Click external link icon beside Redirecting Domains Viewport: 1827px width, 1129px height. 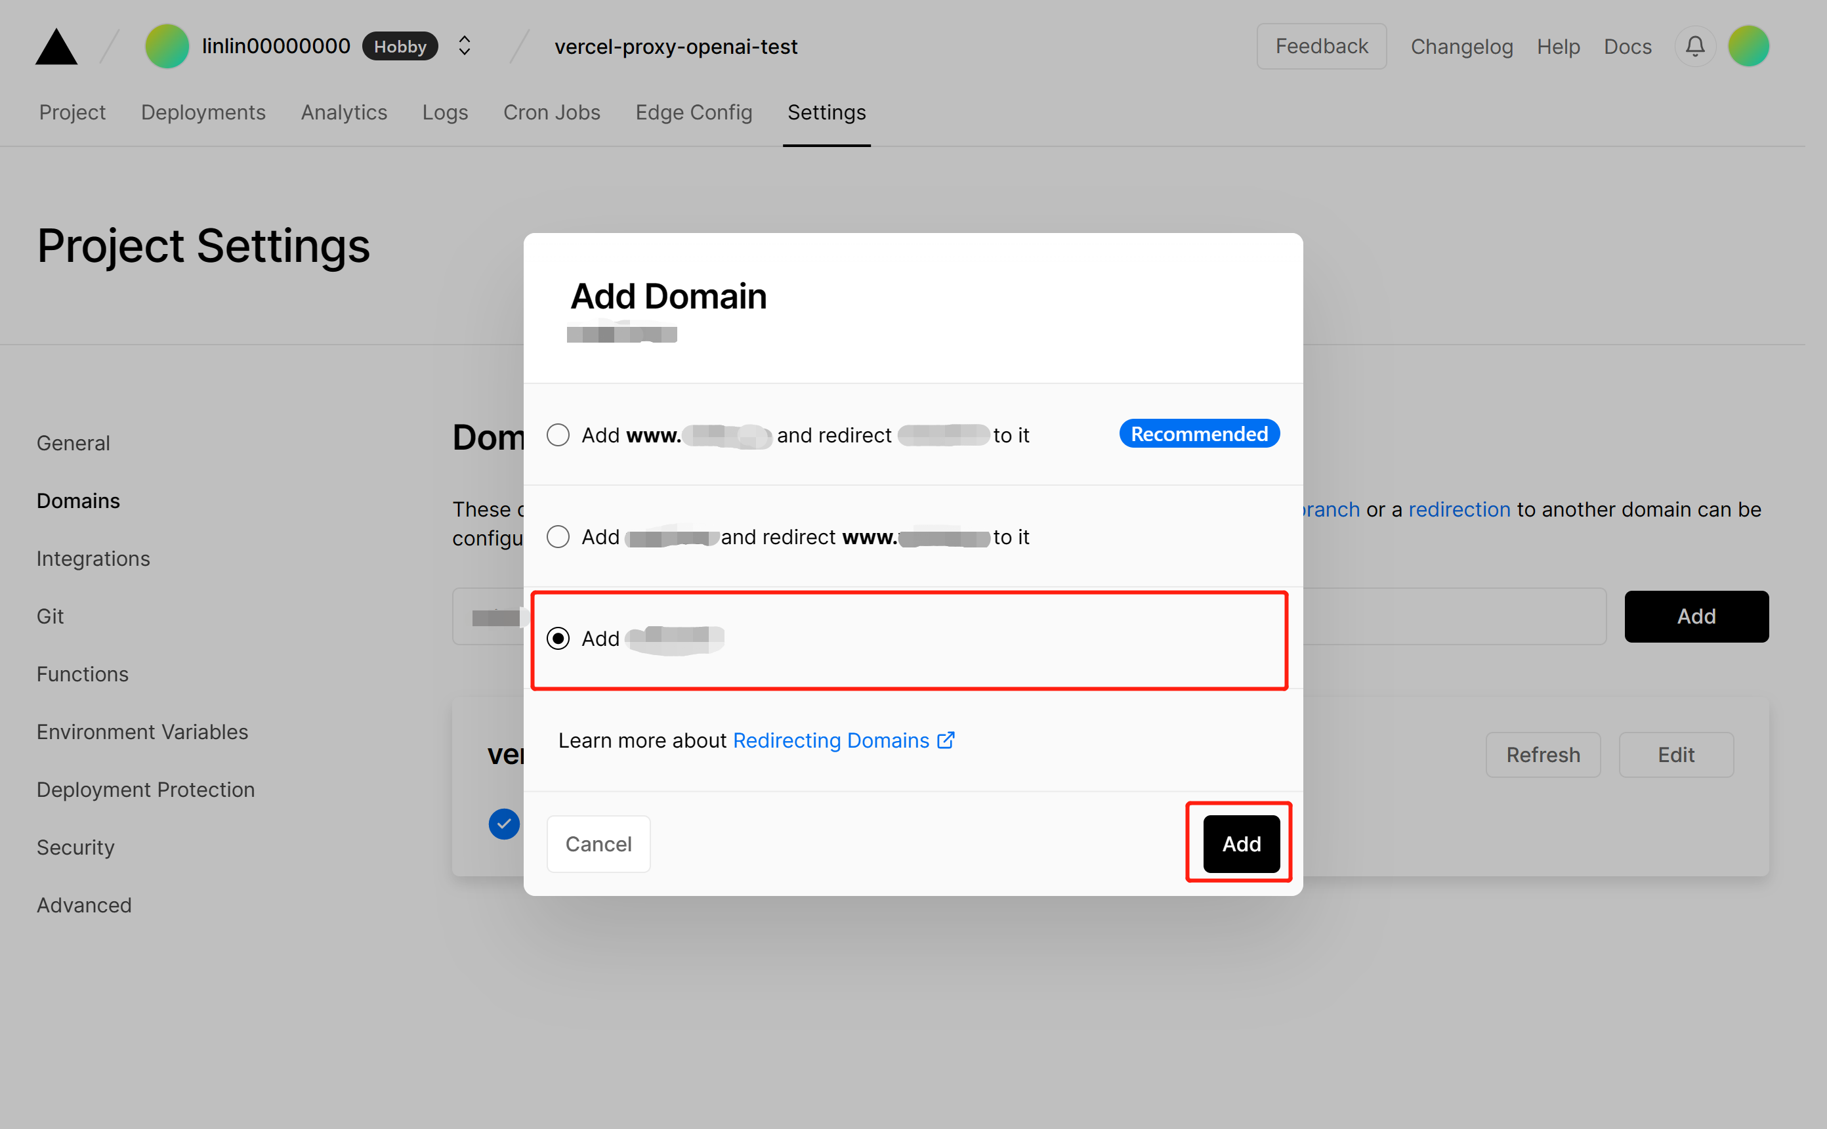pos(946,740)
